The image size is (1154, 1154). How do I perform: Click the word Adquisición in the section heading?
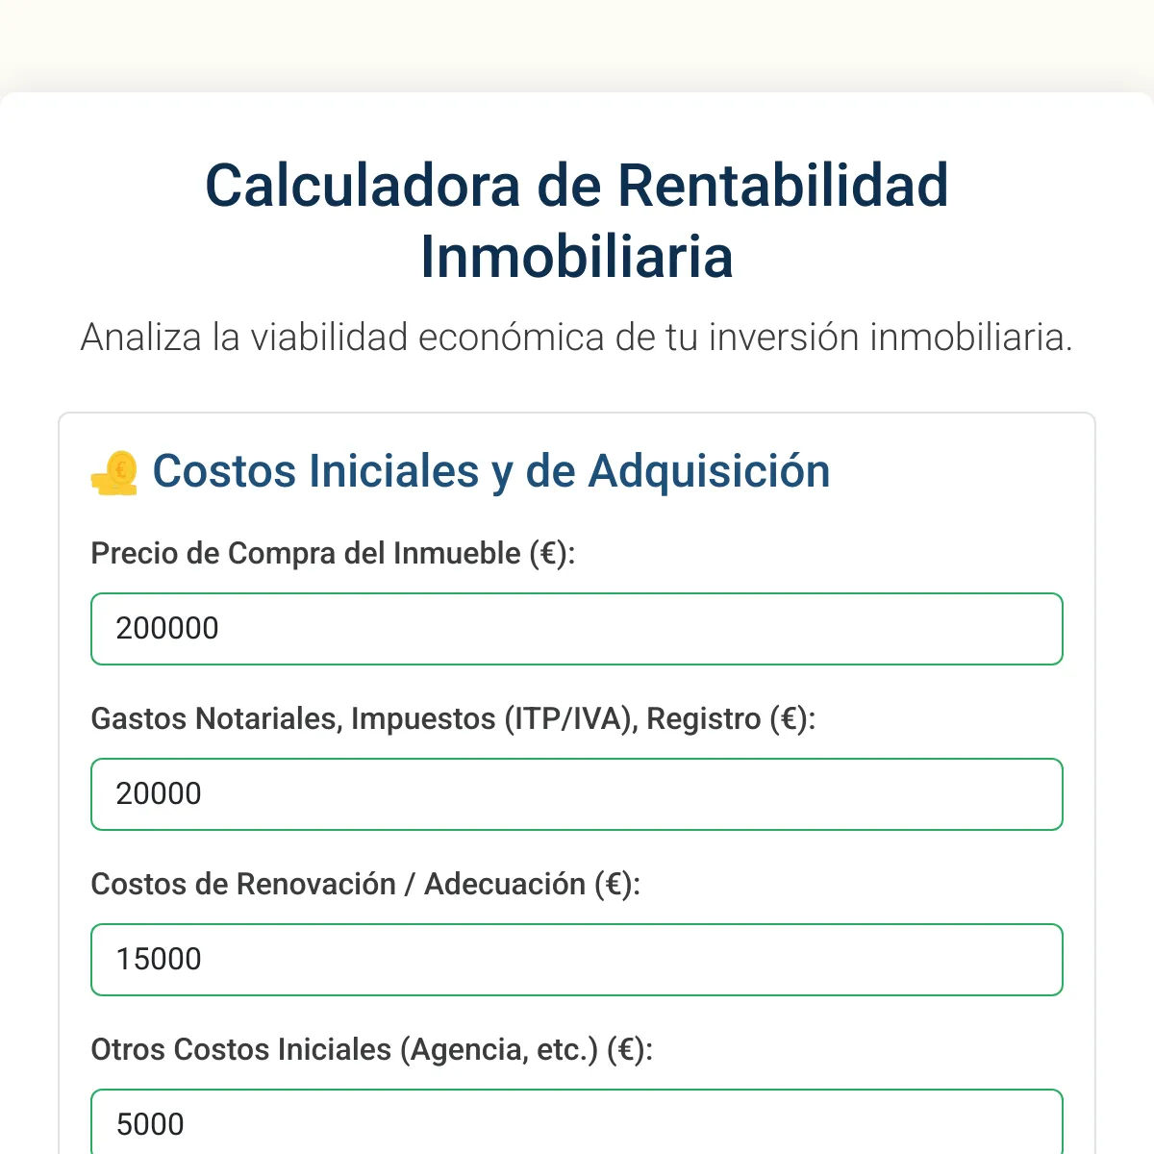[x=709, y=471]
